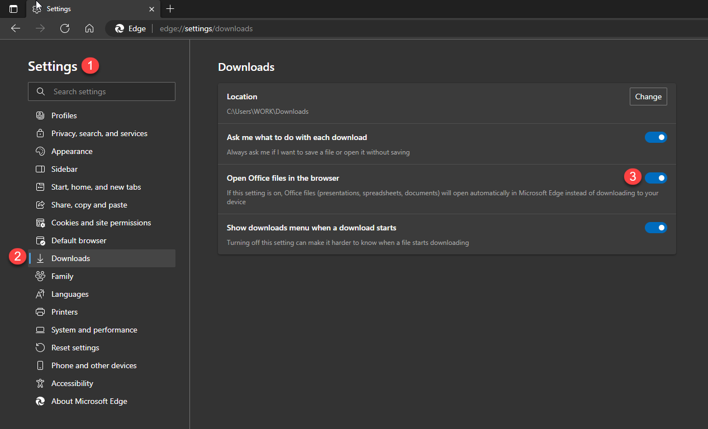
Task: Click the Phone and other devices icon
Action: [x=40, y=365]
